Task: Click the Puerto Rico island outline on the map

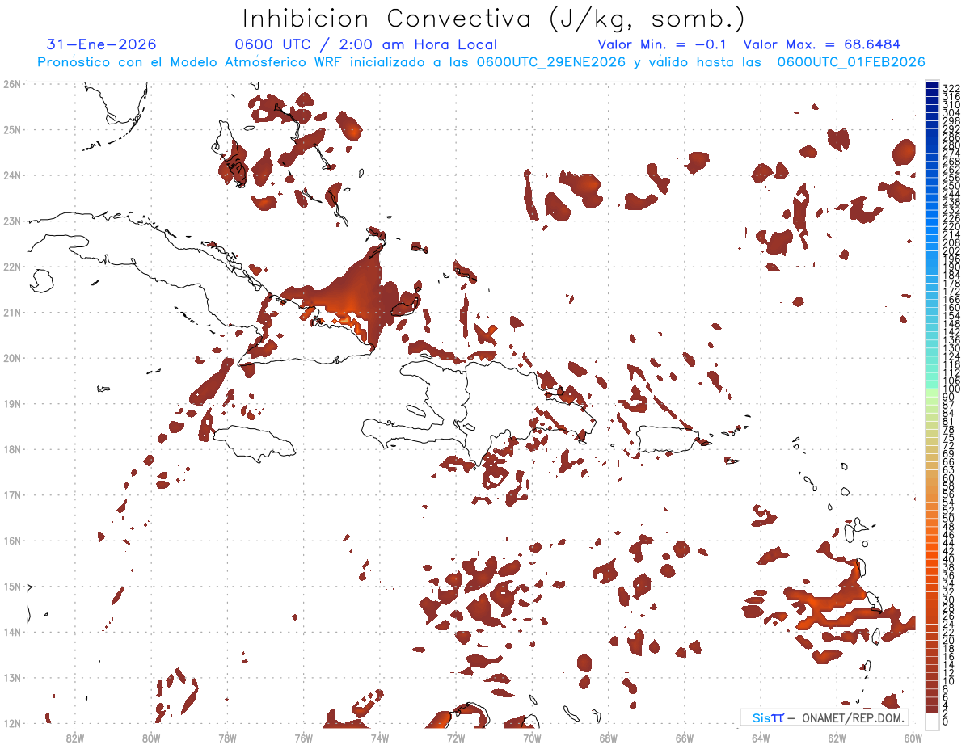Action: [x=669, y=440]
